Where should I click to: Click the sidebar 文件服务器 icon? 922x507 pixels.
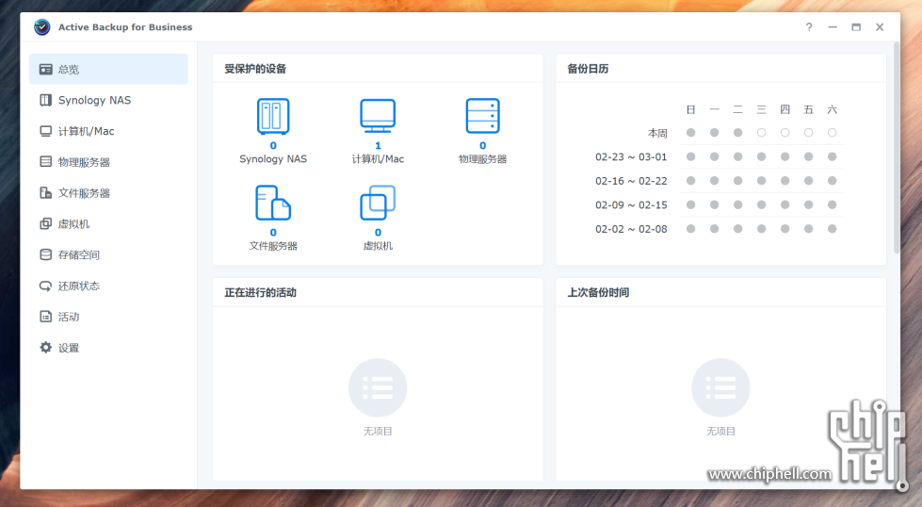tap(45, 192)
